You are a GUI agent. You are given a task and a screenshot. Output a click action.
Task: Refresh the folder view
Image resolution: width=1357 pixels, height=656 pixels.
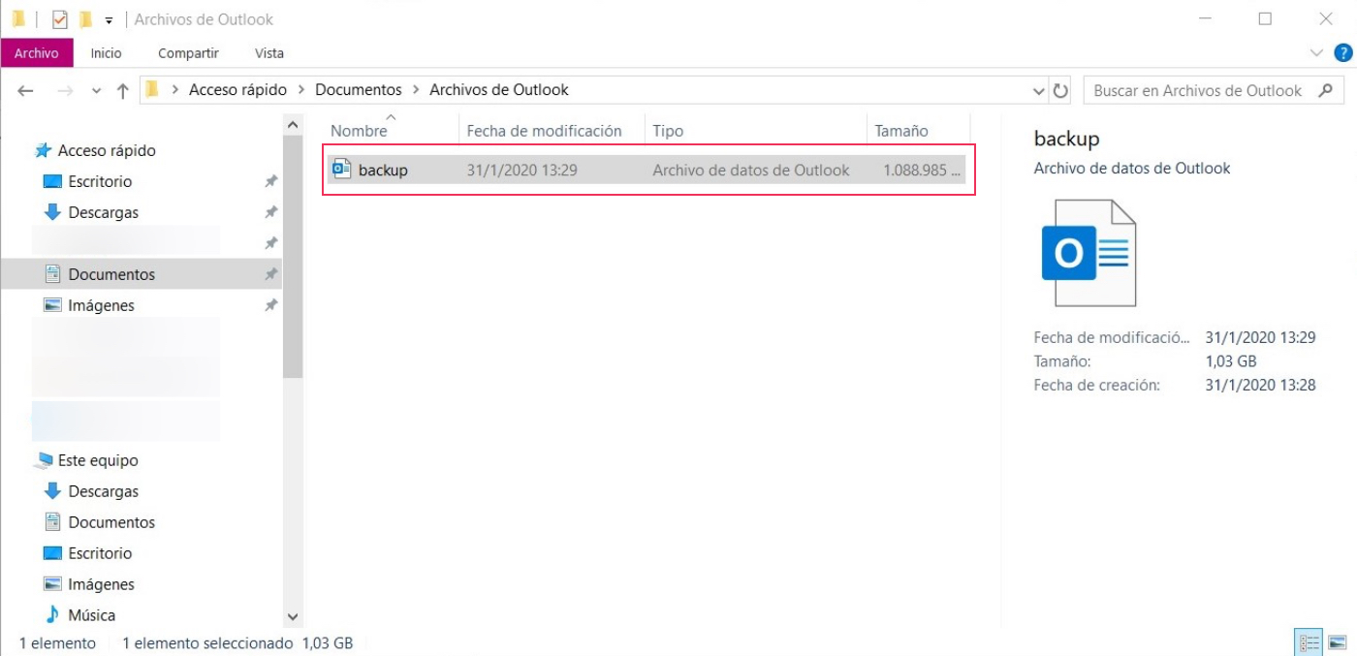[1061, 90]
